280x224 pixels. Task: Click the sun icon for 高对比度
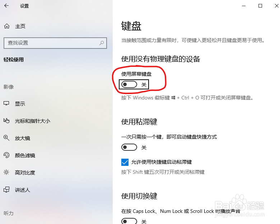click(6, 172)
